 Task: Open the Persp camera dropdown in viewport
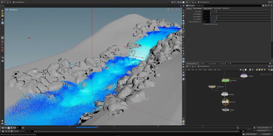coord(172,9)
